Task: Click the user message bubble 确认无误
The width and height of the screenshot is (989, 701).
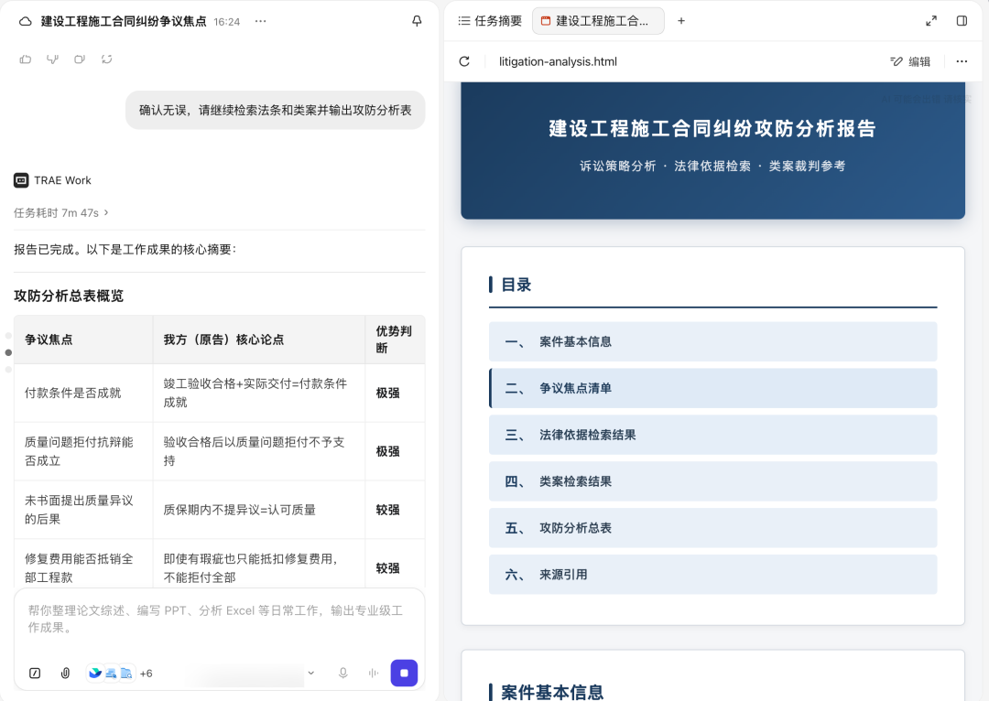Action: point(275,111)
